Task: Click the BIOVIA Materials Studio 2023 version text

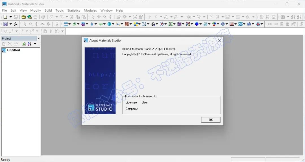Action: click(x=149, y=49)
